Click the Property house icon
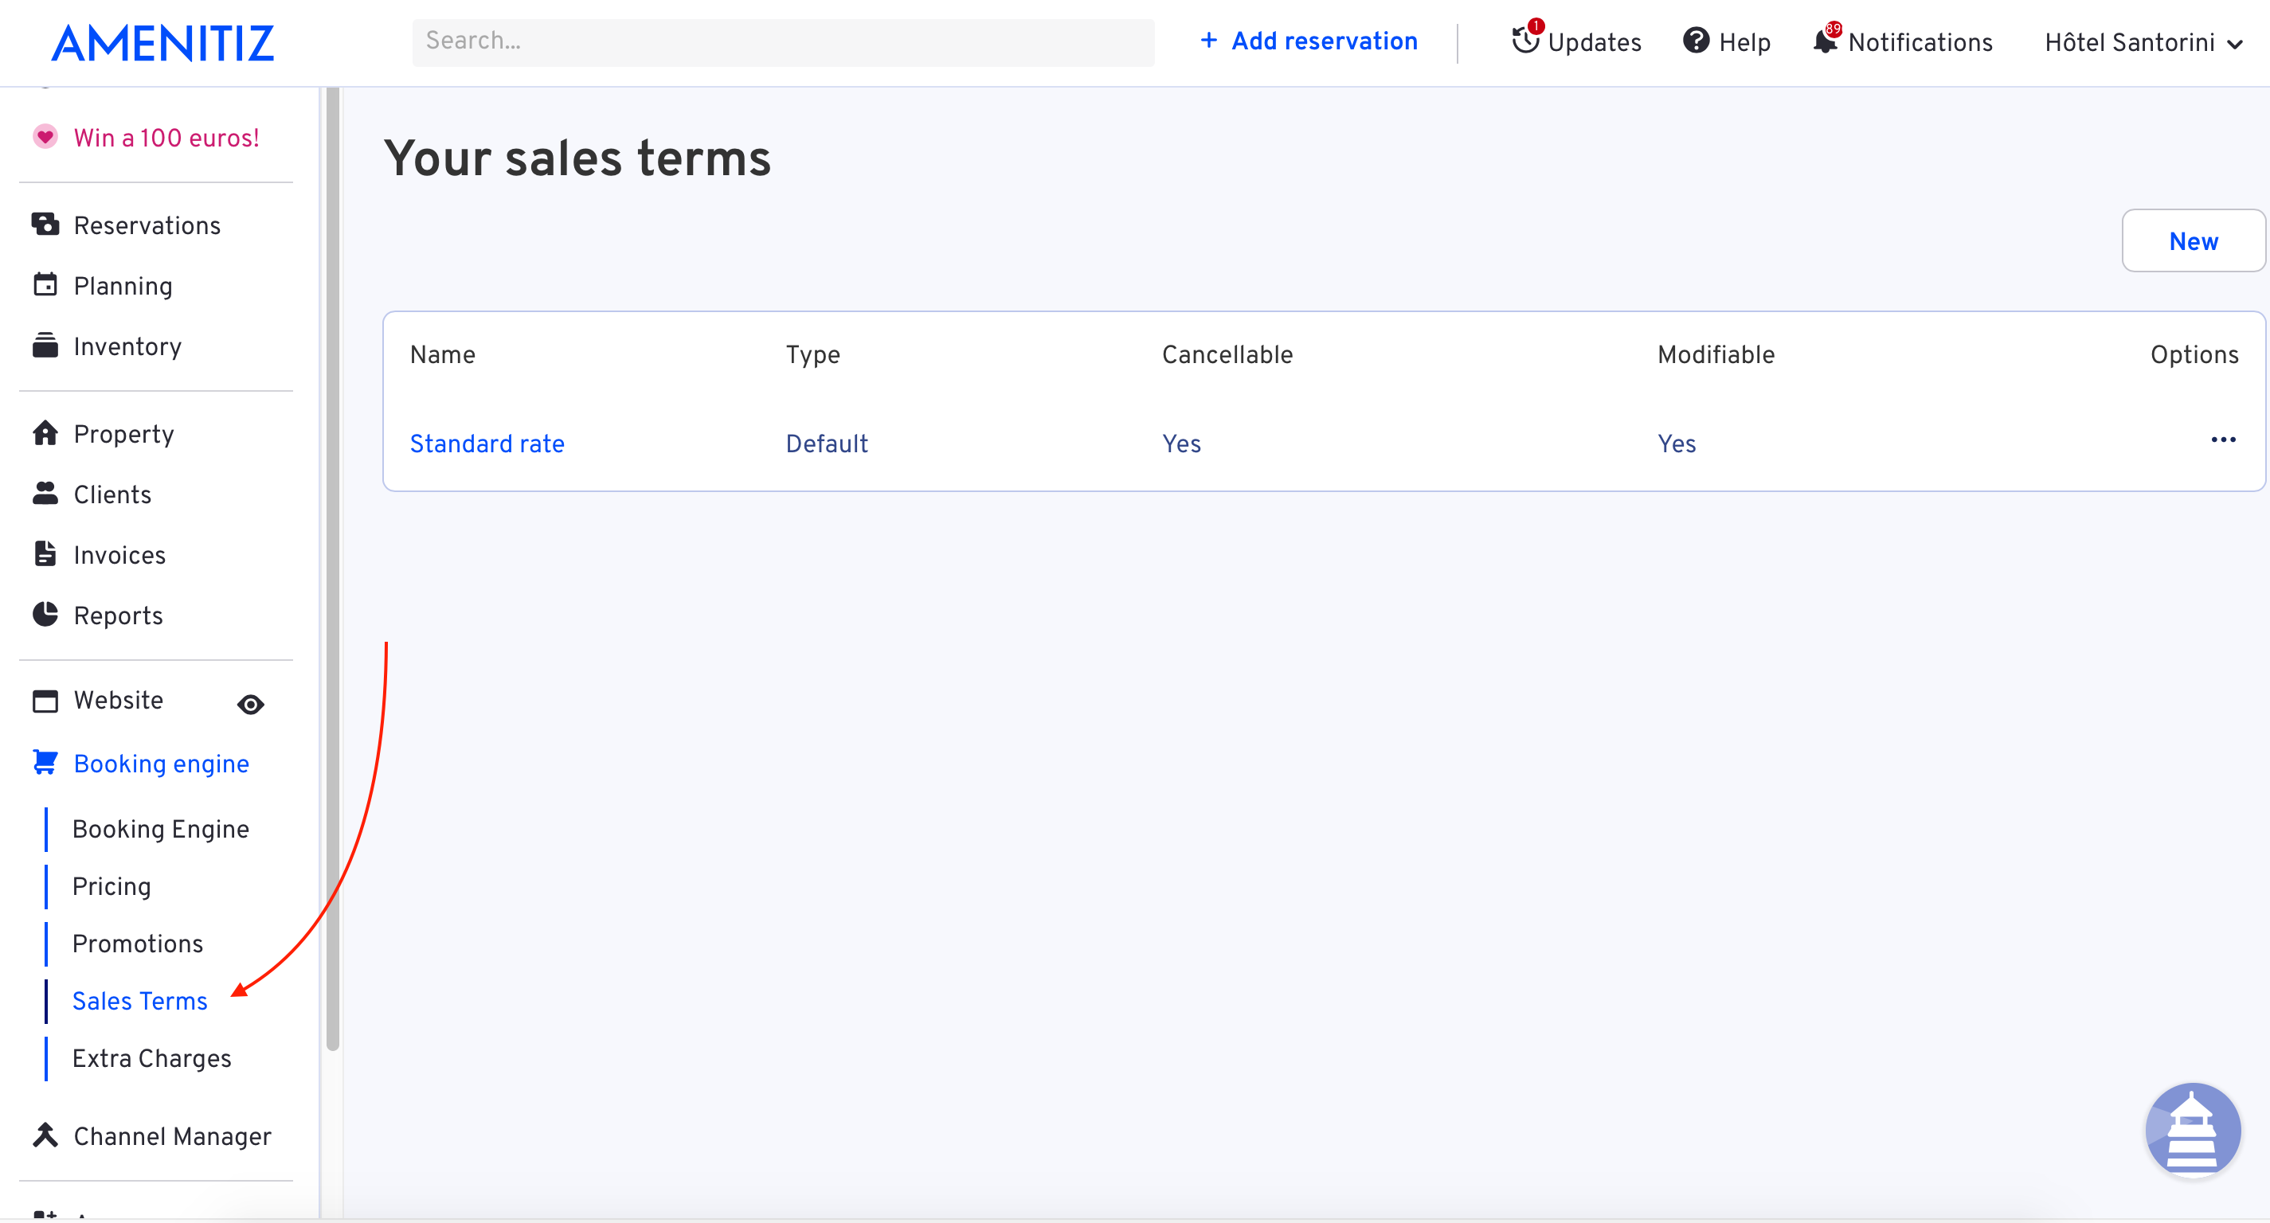The height and width of the screenshot is (1223, 2270). click(45, 433)
